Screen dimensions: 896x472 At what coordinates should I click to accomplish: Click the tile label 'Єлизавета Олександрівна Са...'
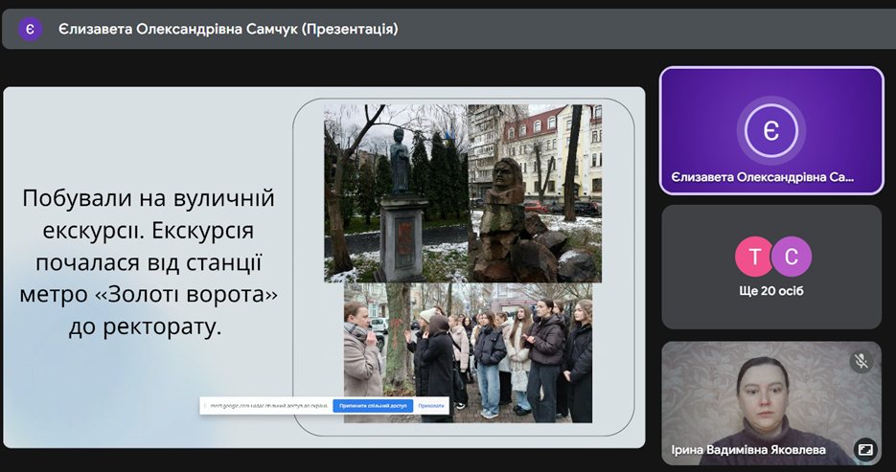coord(762,177)
